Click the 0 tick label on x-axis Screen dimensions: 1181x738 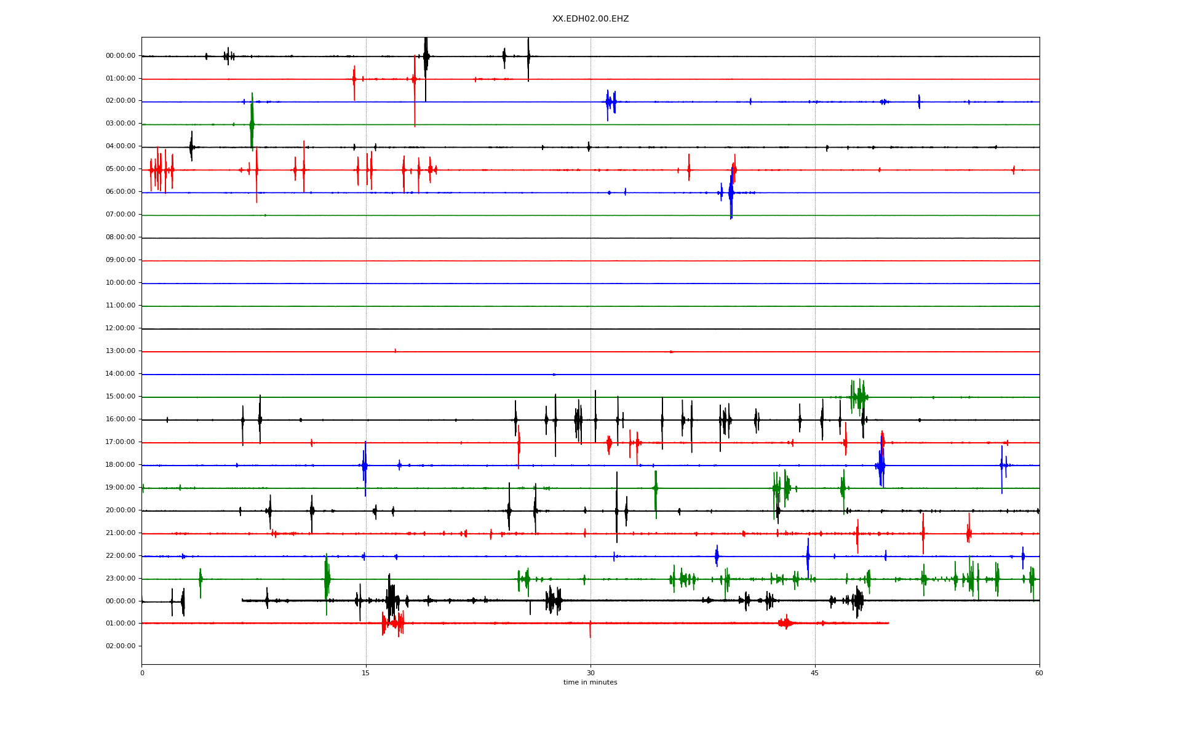click(142, 673)
